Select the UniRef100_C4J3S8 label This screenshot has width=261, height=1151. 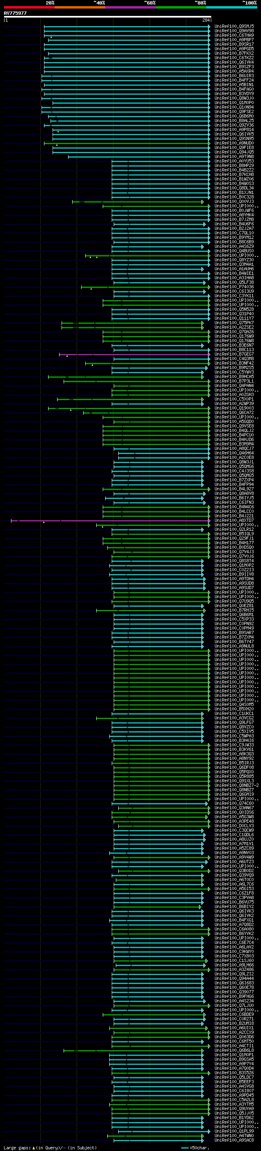[234, 471]
